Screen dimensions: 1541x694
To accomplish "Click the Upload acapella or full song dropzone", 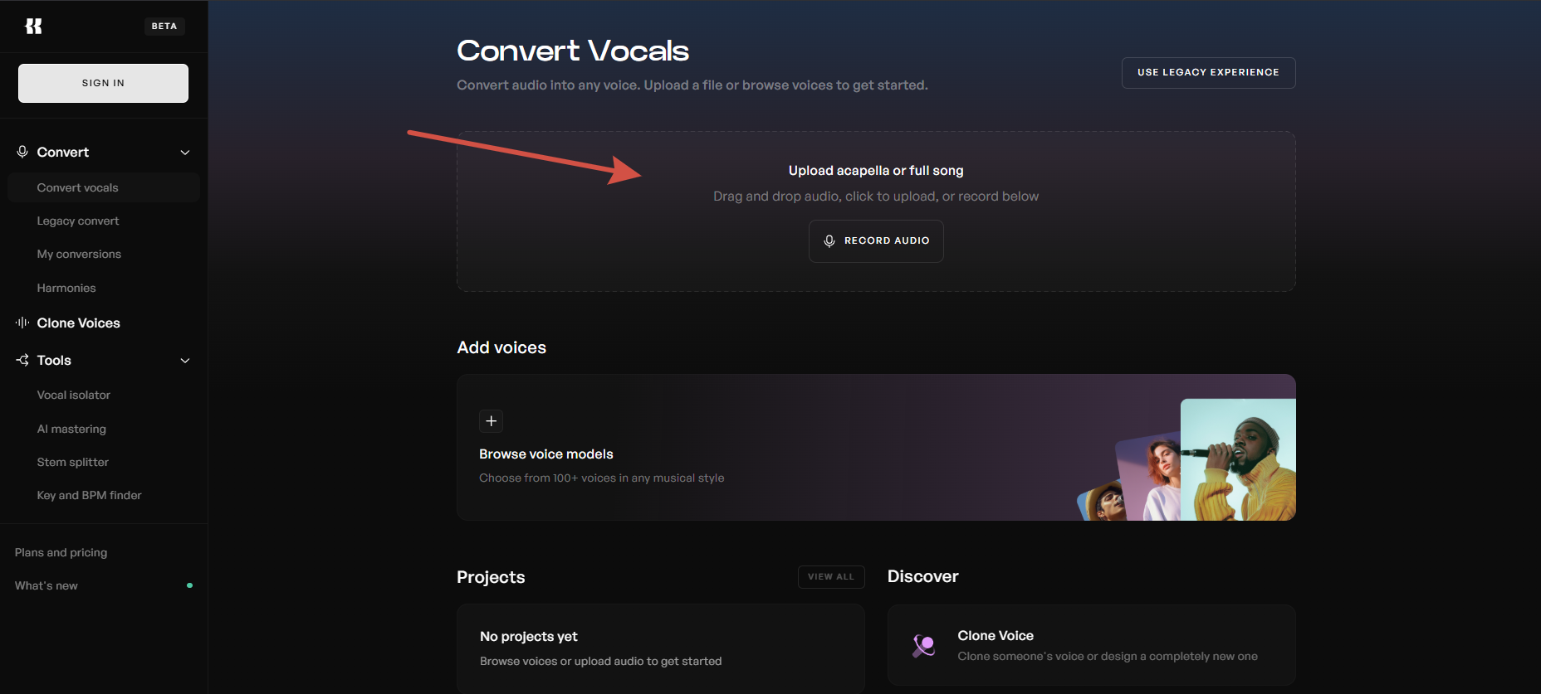I will (876, 211).
